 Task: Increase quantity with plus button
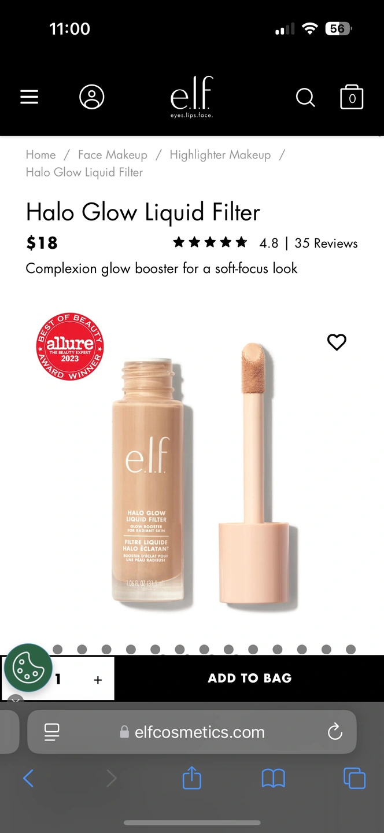coord(98,680)
